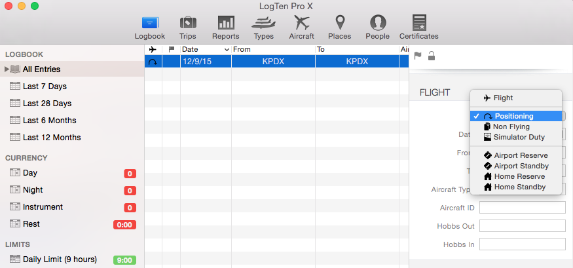Click the red 0 badge next to Instrument
Screen dimensions: 573x268
(x=130, y=208)
